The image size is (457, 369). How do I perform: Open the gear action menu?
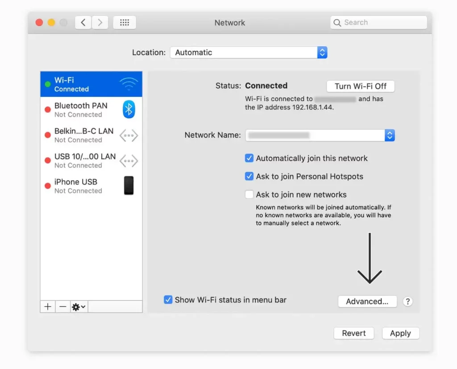79,307
